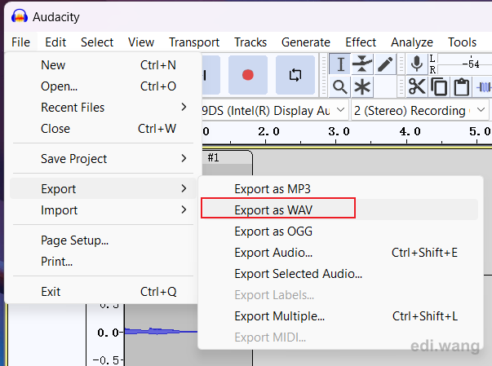Open the View menu
Viewport: 492px width, 366px height.
coord(141,42)
